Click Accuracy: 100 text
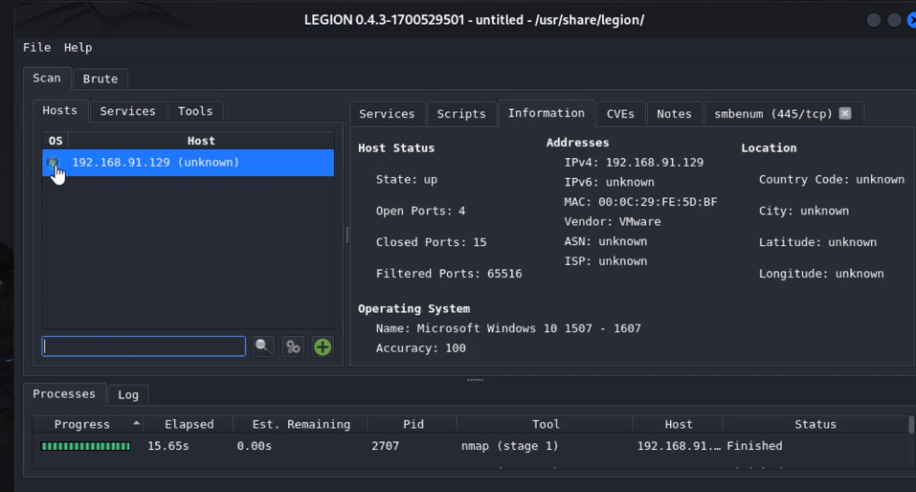The width and height of the screenshot is (916, 492). pos(420,348)
